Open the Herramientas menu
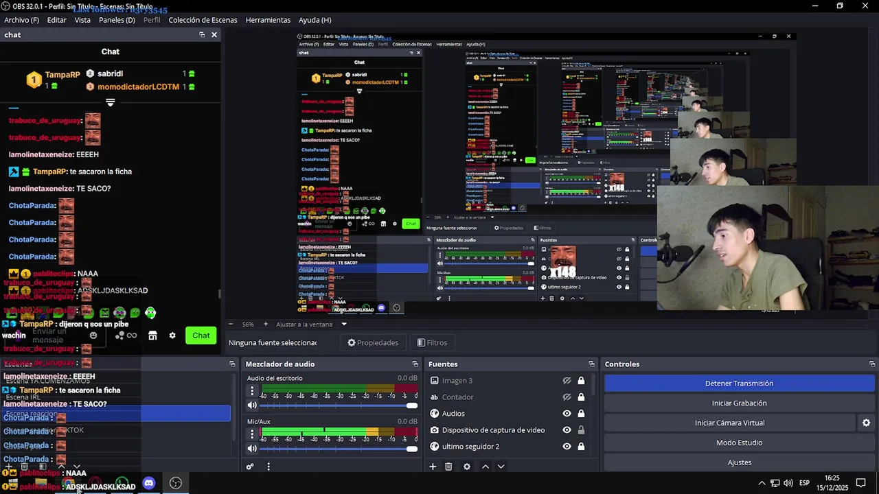The image size is (879, 494). [268, 20]
